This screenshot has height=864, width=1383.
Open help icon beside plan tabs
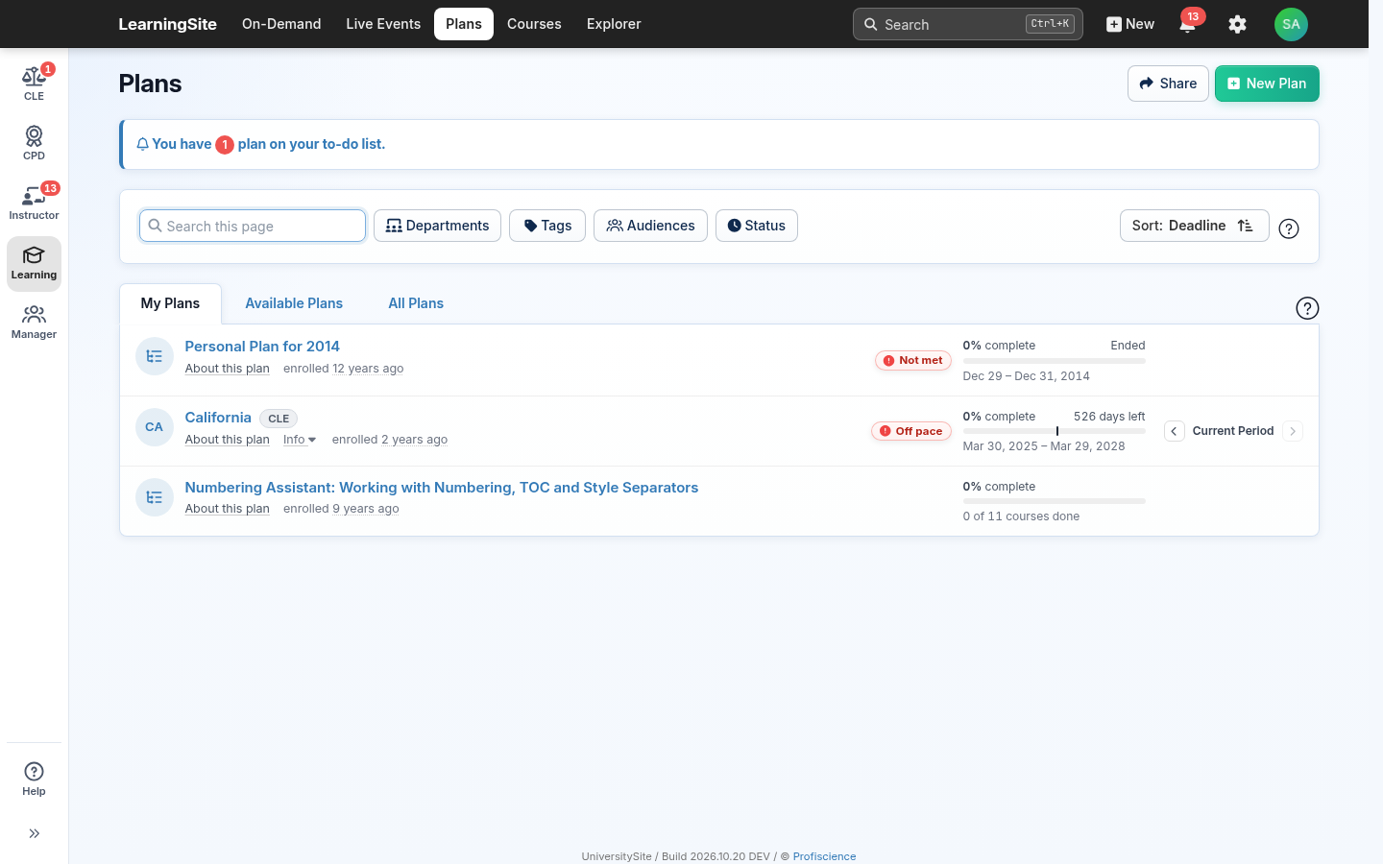(x=1307, y=308)
